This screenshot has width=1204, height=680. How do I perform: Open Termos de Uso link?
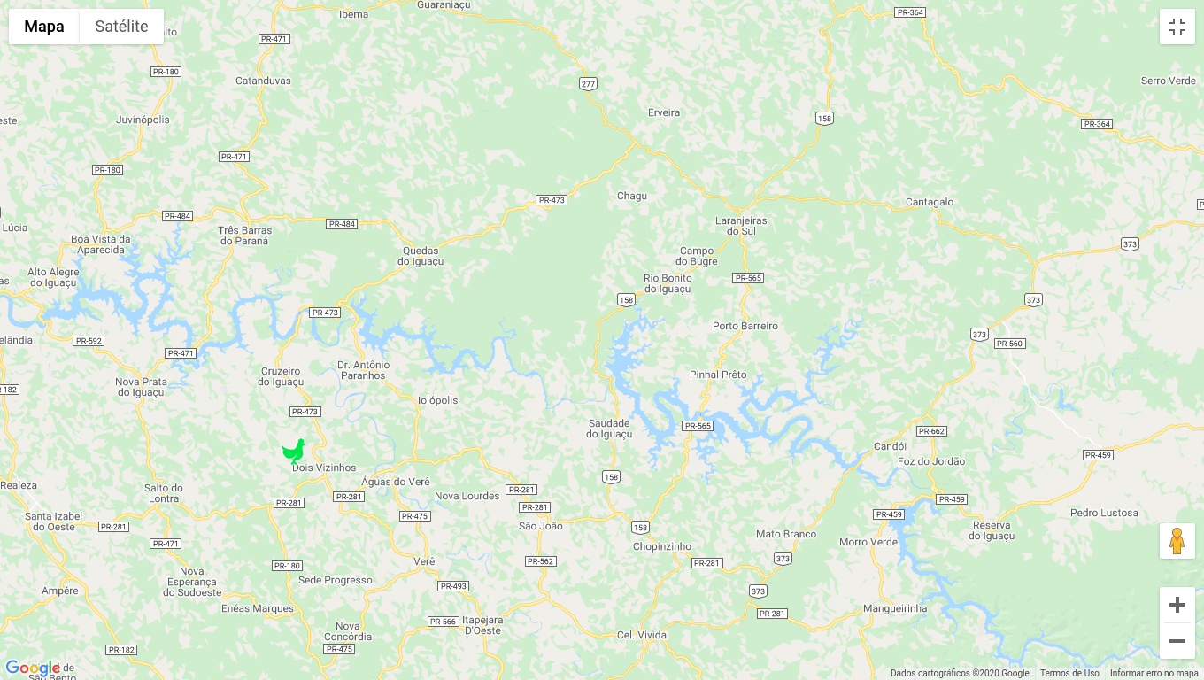pyautogui.click(x=1069, y=673)
